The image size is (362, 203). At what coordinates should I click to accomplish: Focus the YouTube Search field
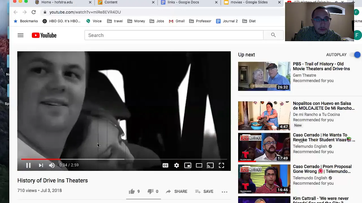pyautogui.click(x=174, y=35)
